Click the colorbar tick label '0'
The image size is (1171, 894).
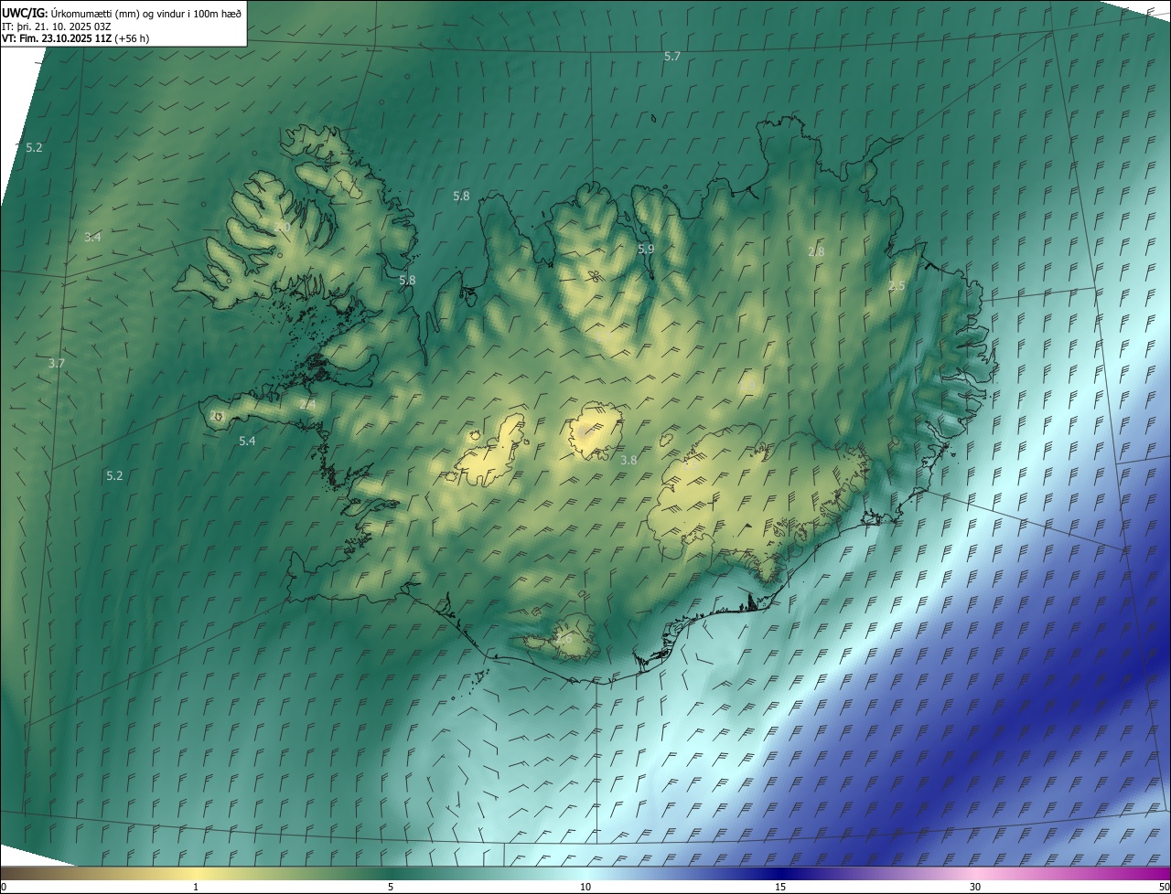coord(4,887)
